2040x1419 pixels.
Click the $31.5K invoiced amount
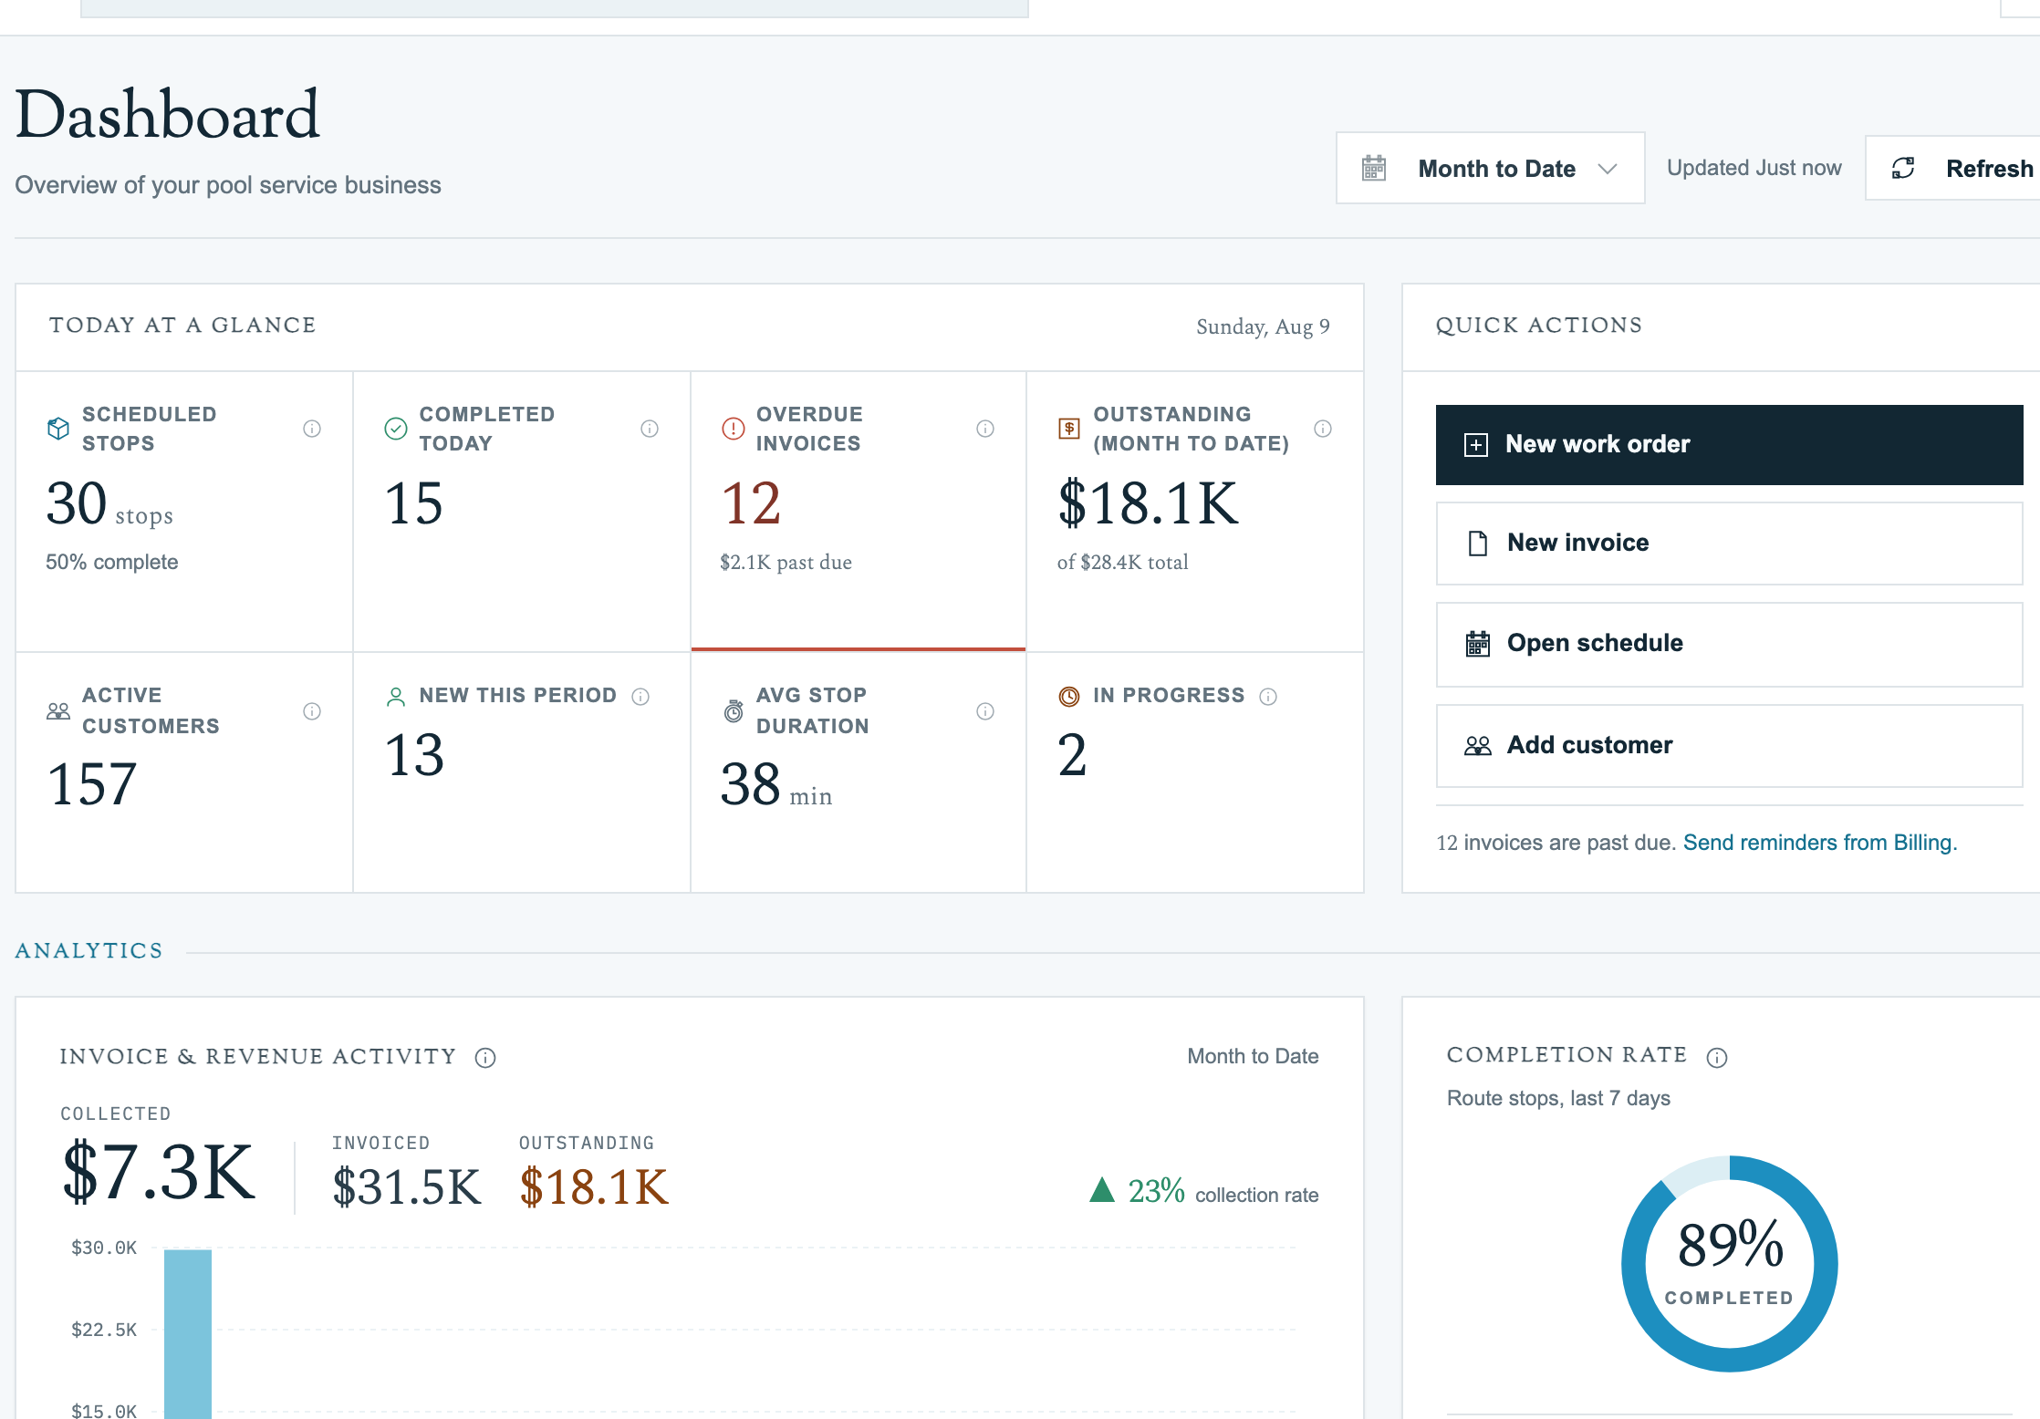pyautogui.click(x=407, y=1187)
